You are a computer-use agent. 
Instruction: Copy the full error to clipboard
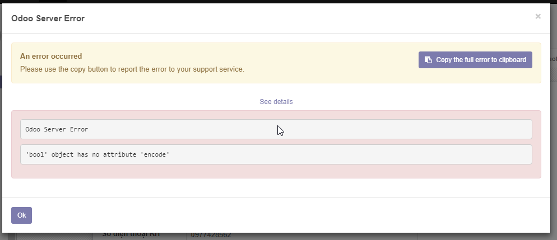pos(475,60)
